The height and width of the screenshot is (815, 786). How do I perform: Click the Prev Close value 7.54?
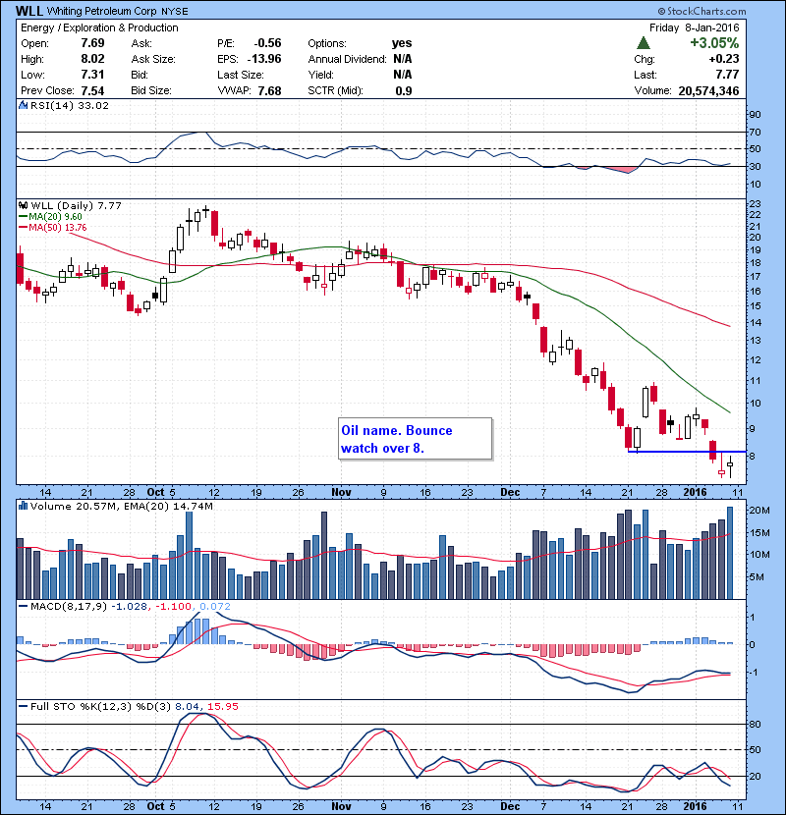[x=92, y=91]
